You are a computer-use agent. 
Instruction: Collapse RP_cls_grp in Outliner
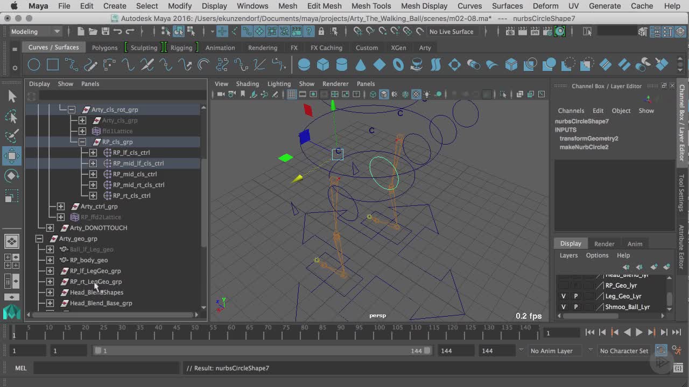82,142
